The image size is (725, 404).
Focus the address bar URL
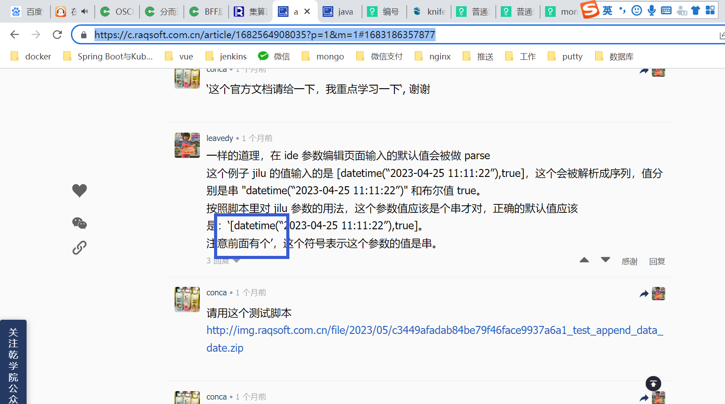[x=265, y=35]
